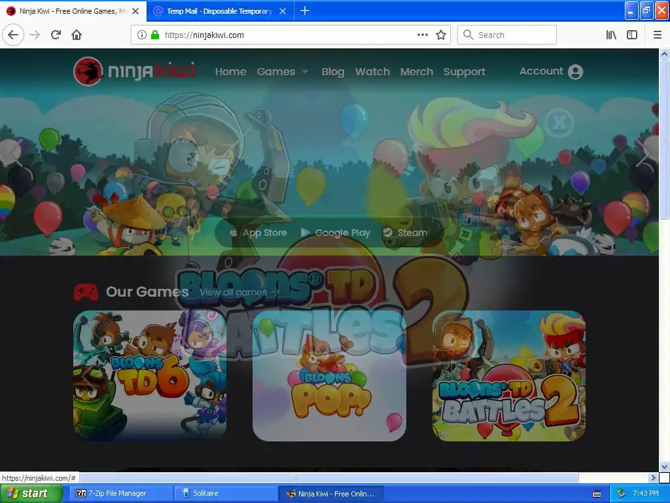Screen dimensions: 670x503
Task: Reload the current page
Action: [56, 35]
